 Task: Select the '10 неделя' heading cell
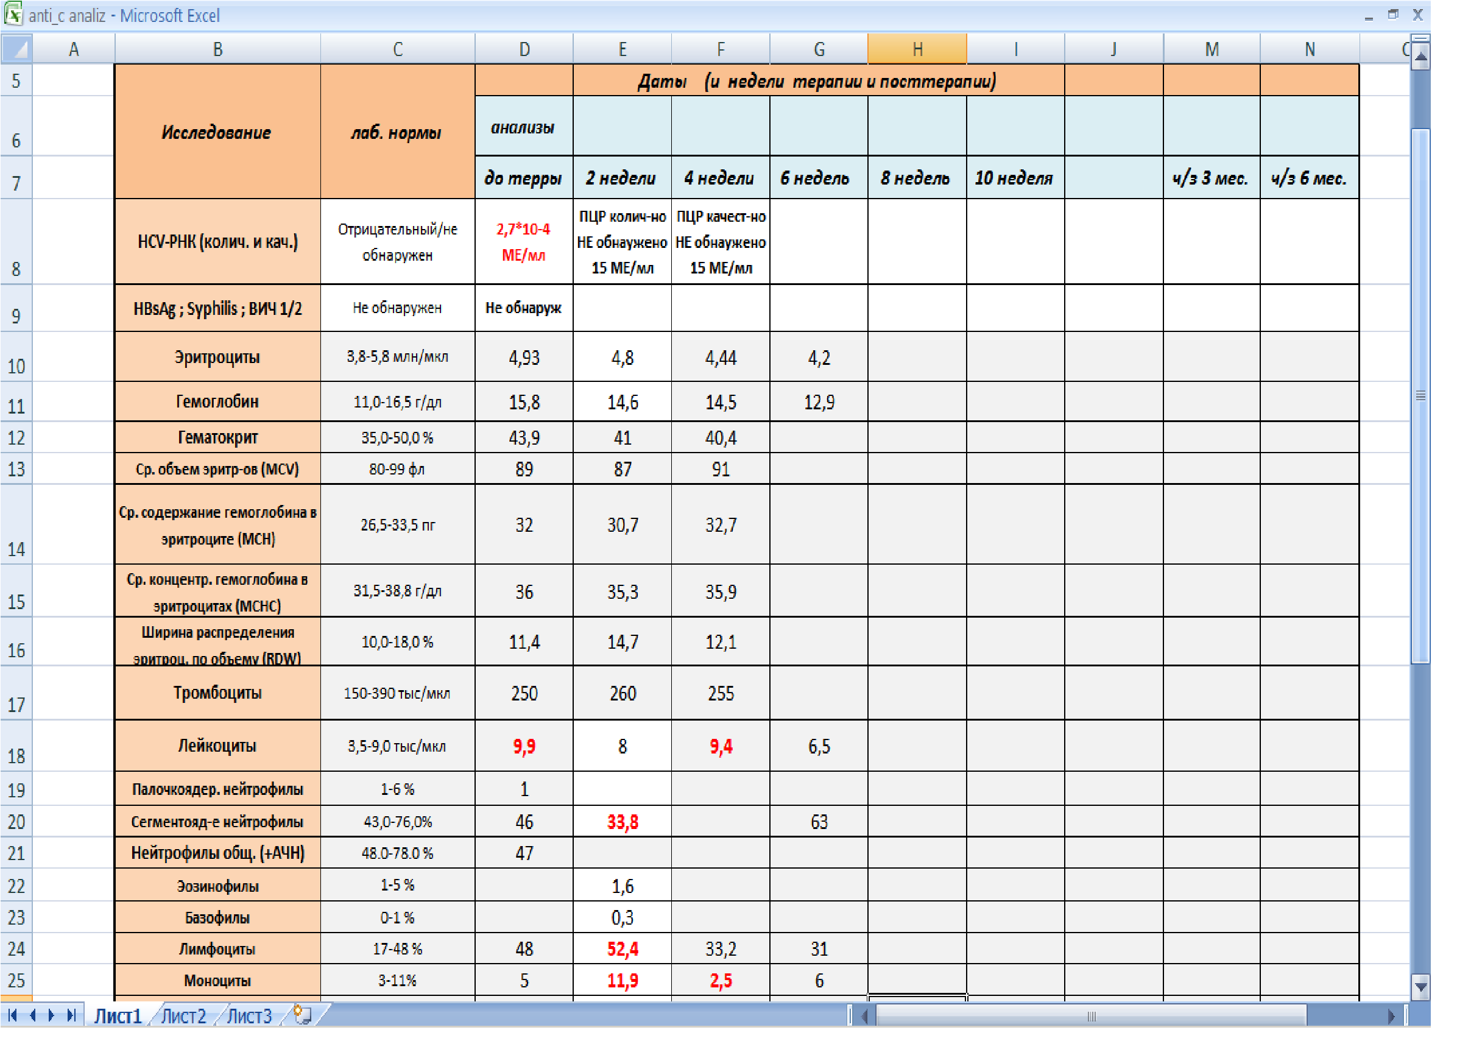coord(1015,177)
